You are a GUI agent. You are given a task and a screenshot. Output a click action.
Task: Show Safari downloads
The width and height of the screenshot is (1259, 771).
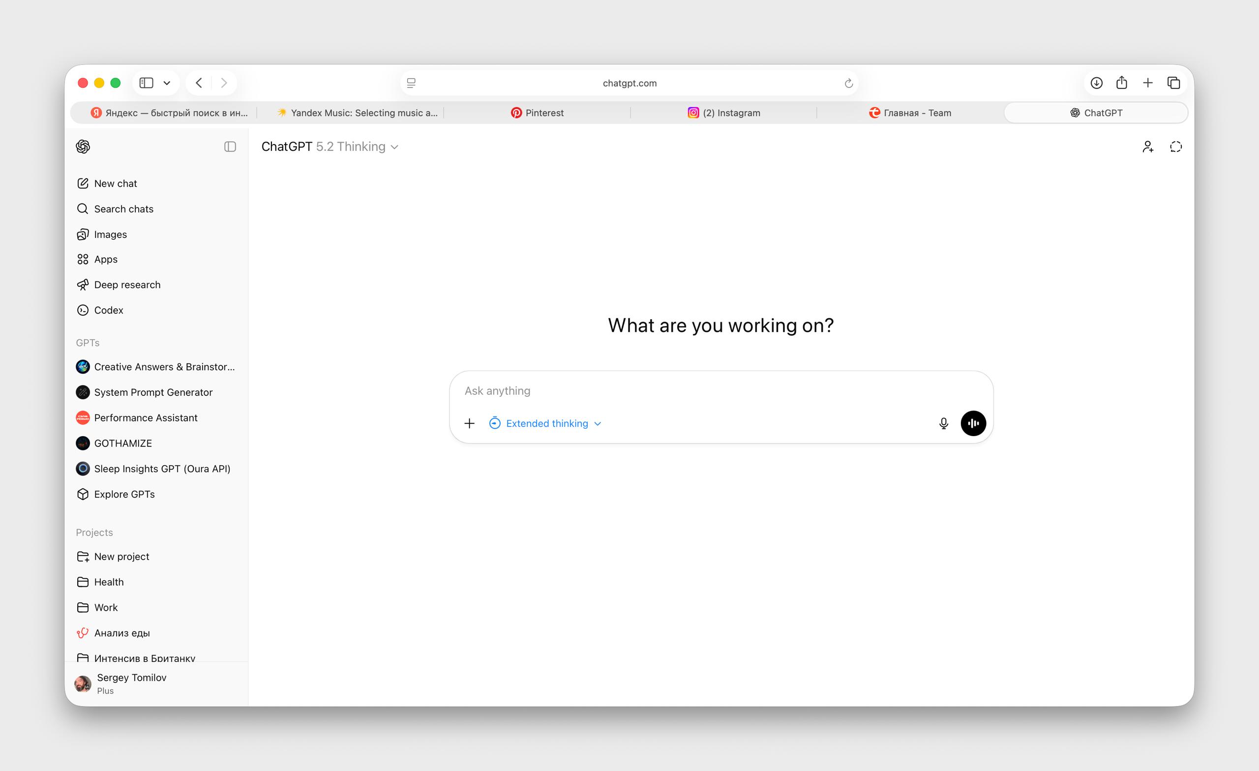(1097, 83)
